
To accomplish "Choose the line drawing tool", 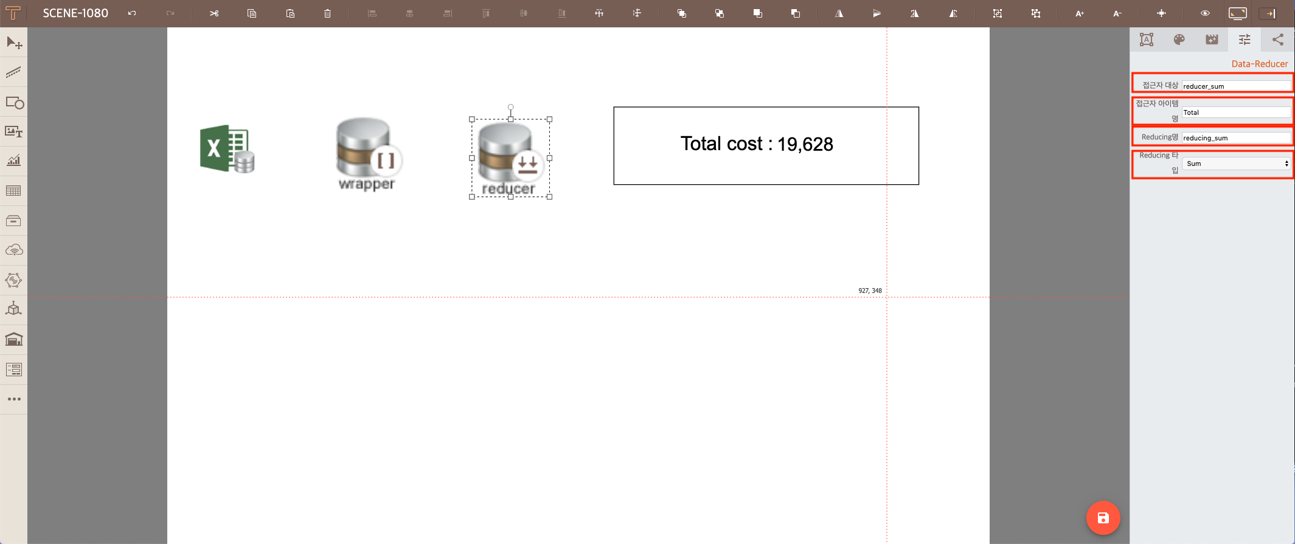I will click(x=14, y=72).
